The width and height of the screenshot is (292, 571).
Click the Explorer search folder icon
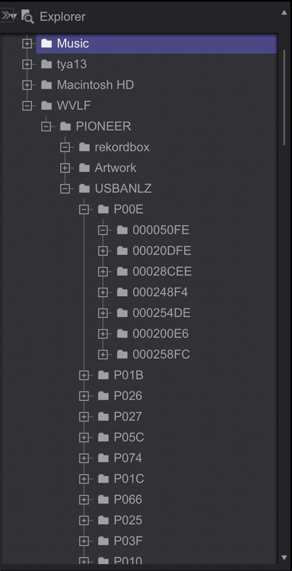28,17
